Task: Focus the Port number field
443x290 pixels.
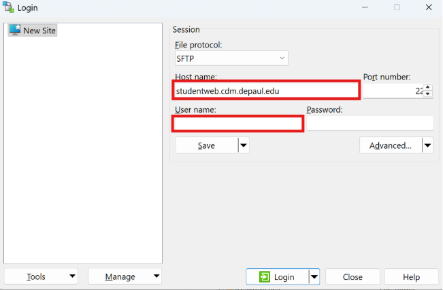Action: pos(393,90)
